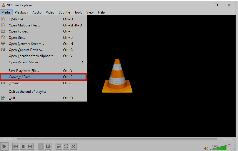This screenshot has width=238, height=151.
Task: Minimize the VLC window
Action: point(204,5)
